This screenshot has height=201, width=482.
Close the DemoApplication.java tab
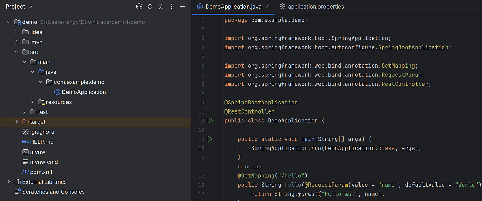point(268,7)
